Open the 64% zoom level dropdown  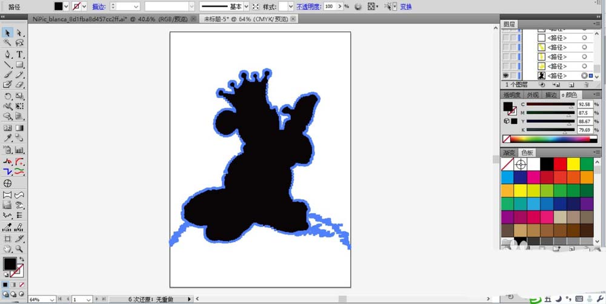pyautogui.click(x=52, y=299)
